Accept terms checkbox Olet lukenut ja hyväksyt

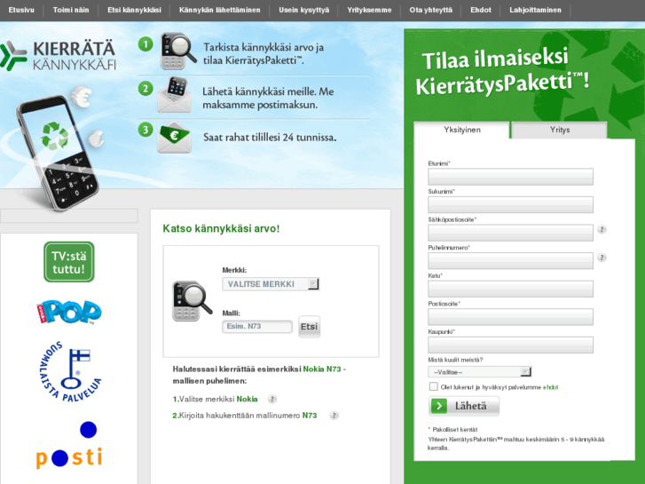click(x=433, y=386)
